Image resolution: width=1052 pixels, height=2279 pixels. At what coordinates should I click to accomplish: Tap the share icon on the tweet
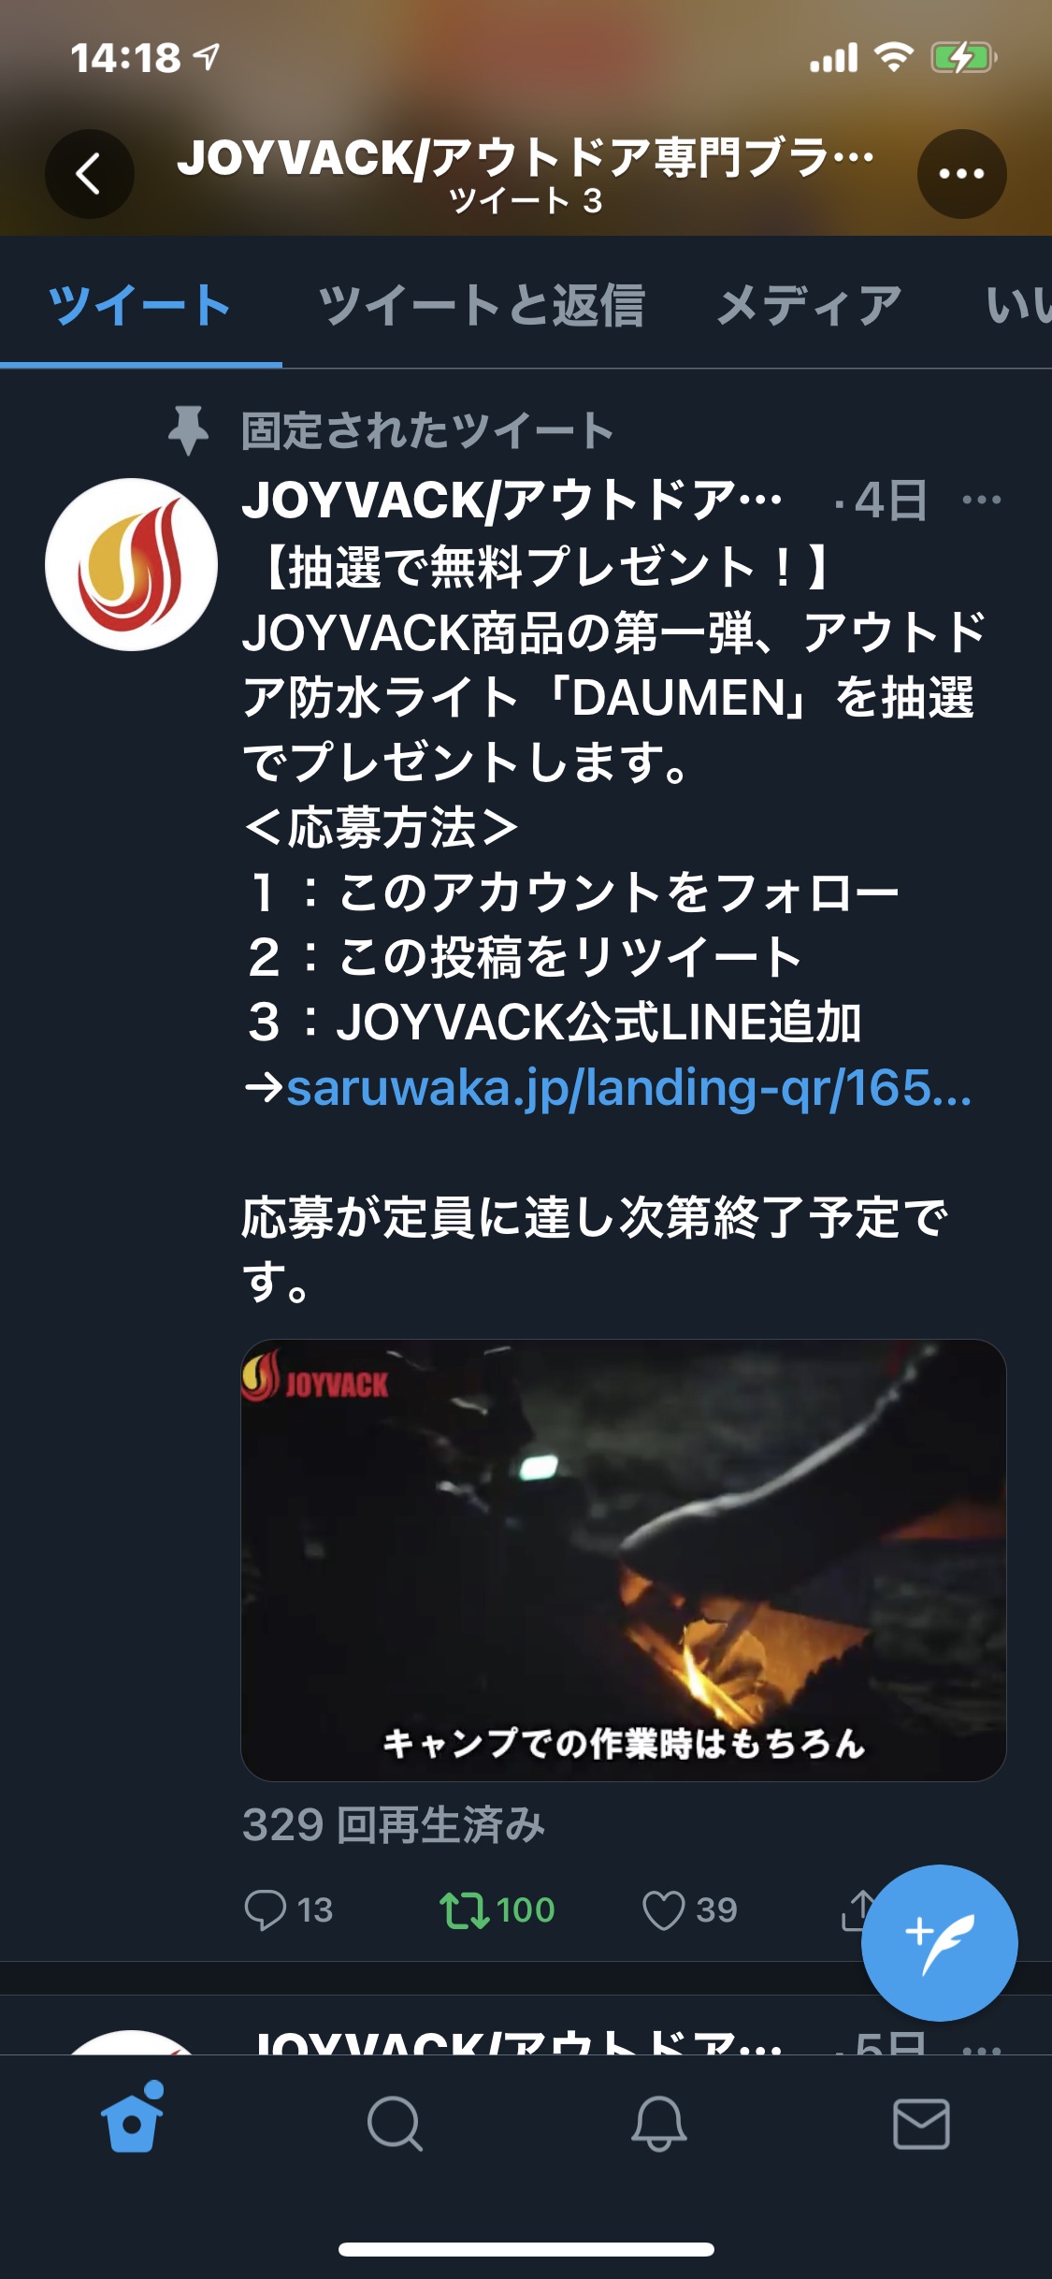(858, 1909)
